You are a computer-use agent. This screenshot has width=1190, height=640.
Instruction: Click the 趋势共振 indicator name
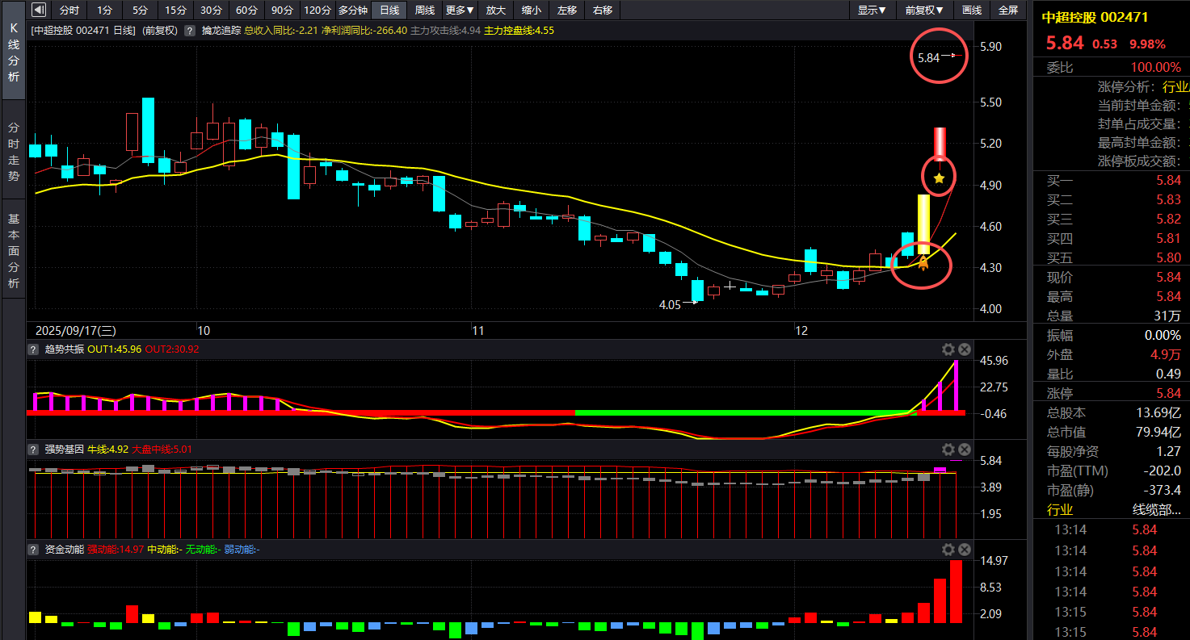[64, 349]
